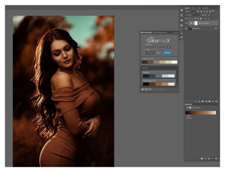Viewport: 225px width, 172px height.
Task: Create new adjustment layer icon in Layers footer
Action: (206, 101)
